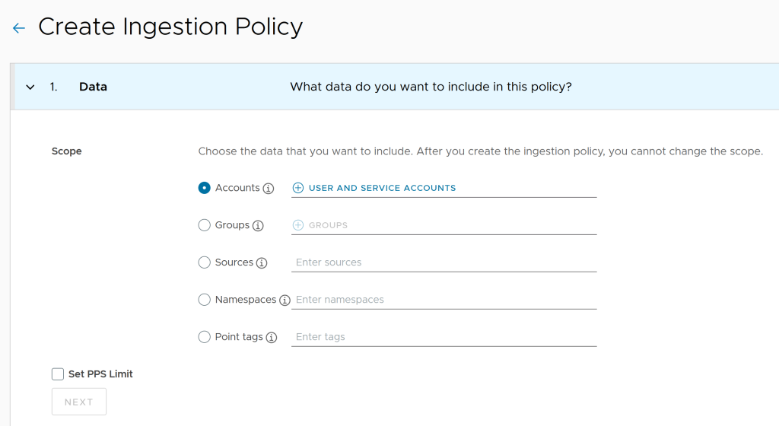
Task: Collapse the Data step chevron
Action: pyautogui.click(x=30, y=87)
